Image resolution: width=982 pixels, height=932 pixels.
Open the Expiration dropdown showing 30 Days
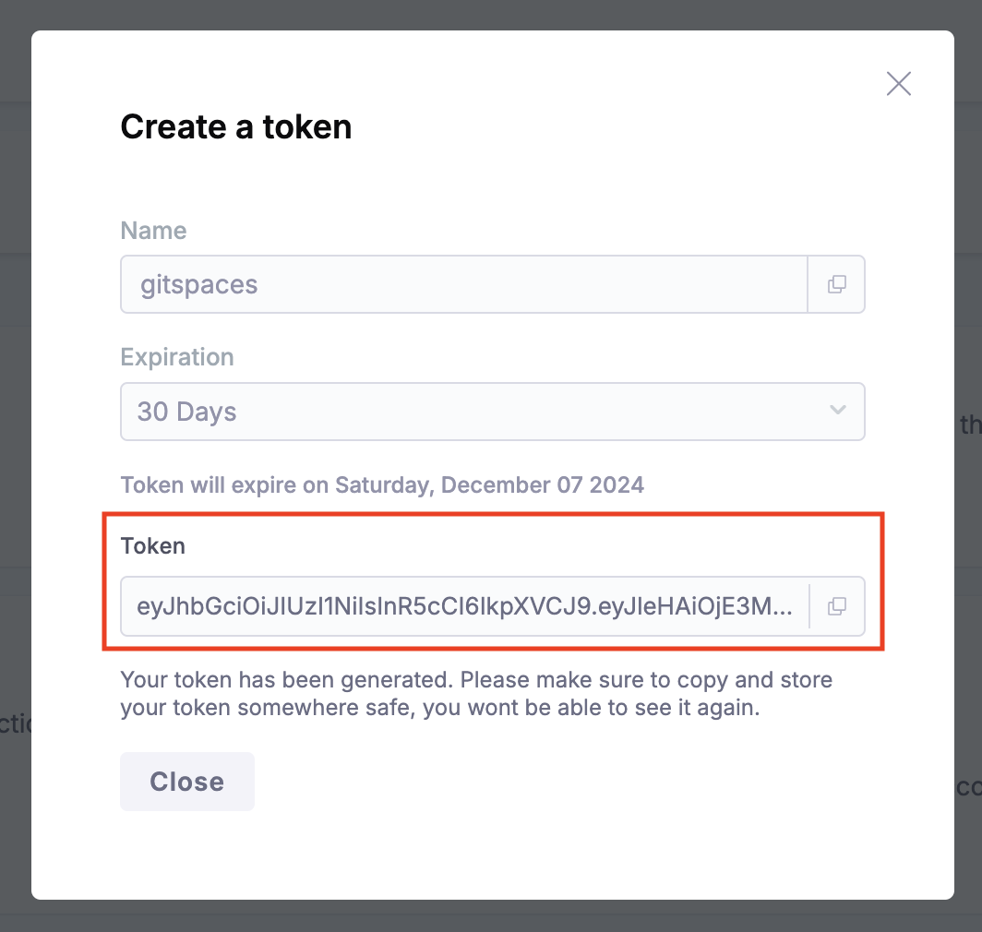point(492,411)
